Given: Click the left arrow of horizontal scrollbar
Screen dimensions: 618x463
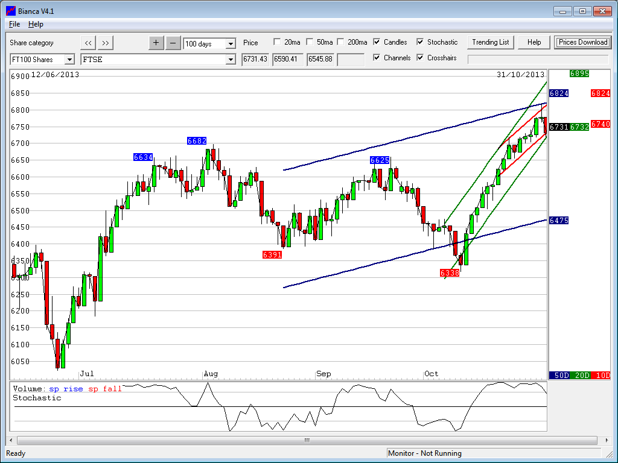Looking at the screenshot, I should point(11,440).
